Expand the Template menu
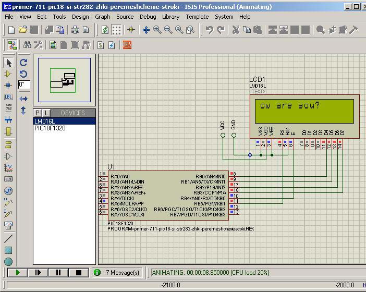This screenshot has height=292, width=366. (197, 17)
